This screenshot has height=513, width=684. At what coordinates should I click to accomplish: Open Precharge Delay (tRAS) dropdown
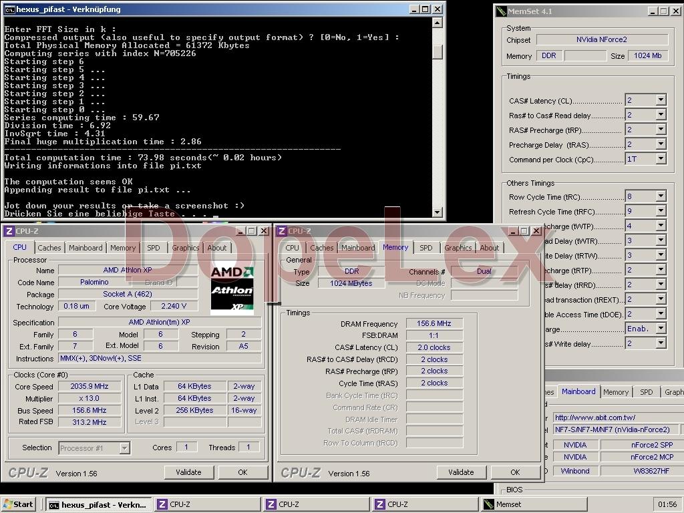click(x=661, y=144)
